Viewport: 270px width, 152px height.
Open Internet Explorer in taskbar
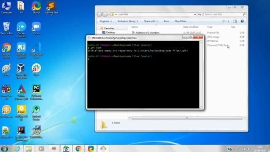[17, 149]
